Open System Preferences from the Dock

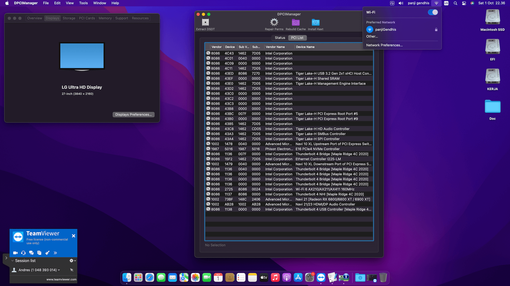pos(309,278)
